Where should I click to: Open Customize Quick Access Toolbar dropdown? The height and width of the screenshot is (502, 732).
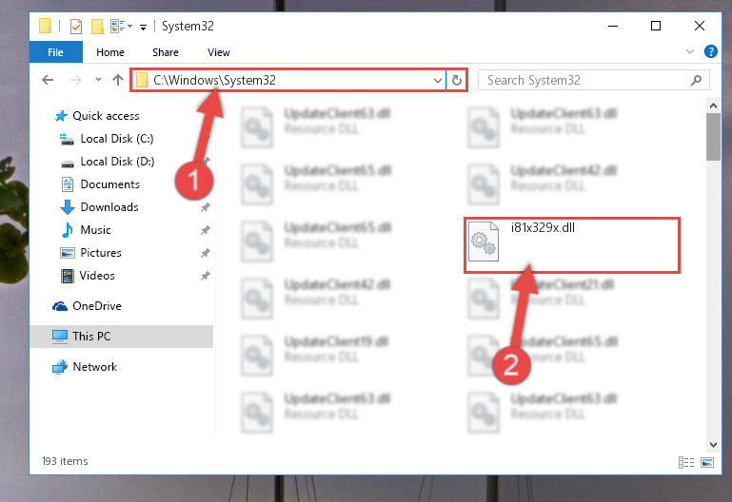click(144, 27)
